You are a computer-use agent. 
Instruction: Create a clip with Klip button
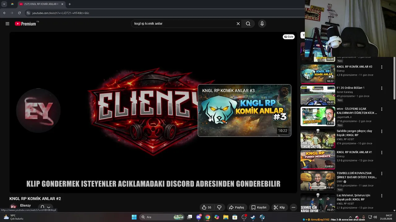click(x=279, y=208)
